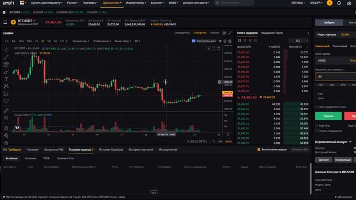
Task: Show the combined buy and sell order book view
Action: tap(239, 41)
